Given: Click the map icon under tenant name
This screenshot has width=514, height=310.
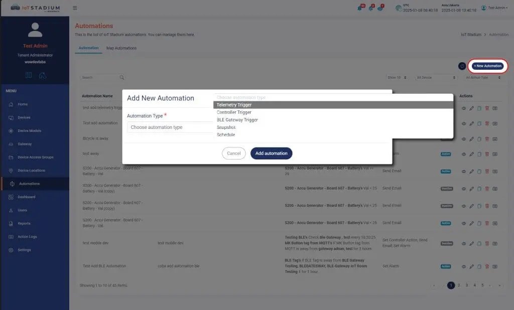Looking at the screenshot, I should [29, 75].
